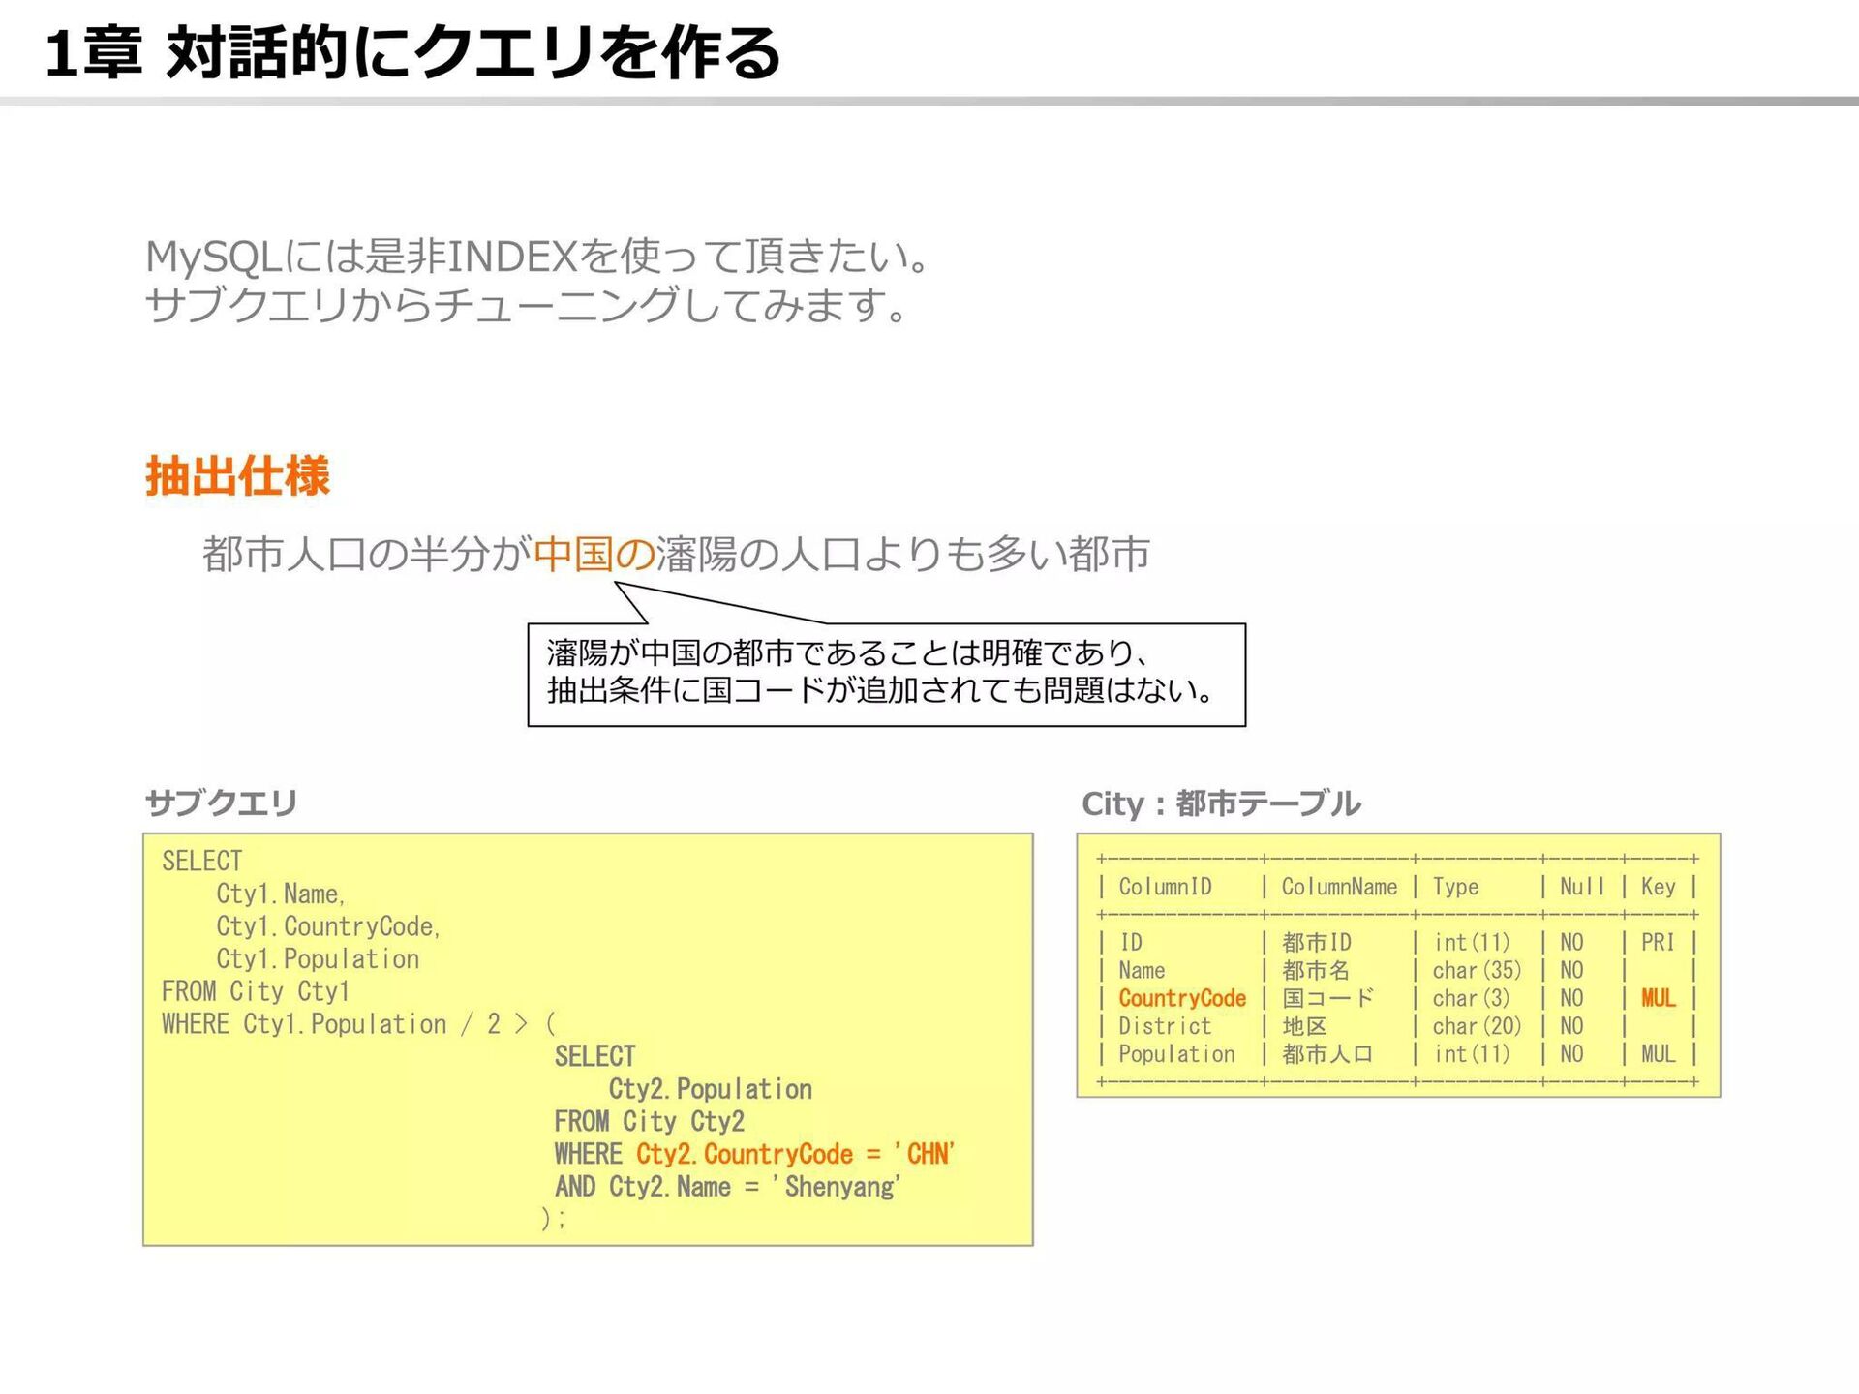Click the Population row in the City table
1859x1394 pixels.
tap(1176, 1054)
